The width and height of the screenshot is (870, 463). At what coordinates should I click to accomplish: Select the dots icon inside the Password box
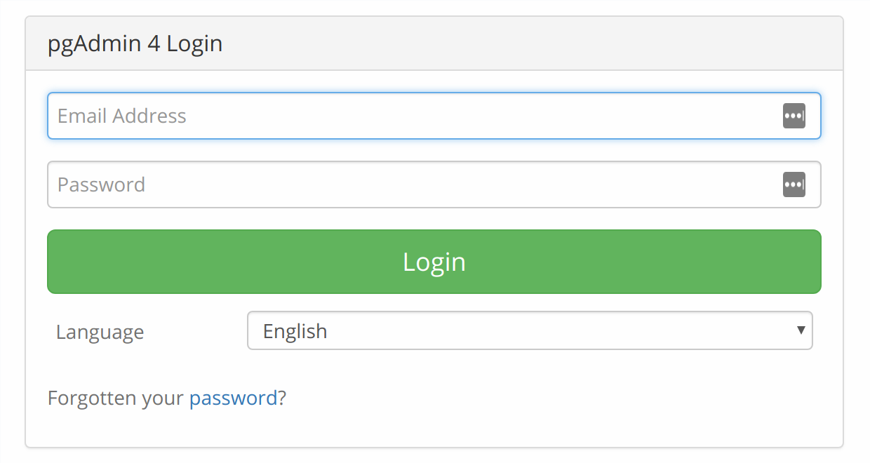(794, 184)
